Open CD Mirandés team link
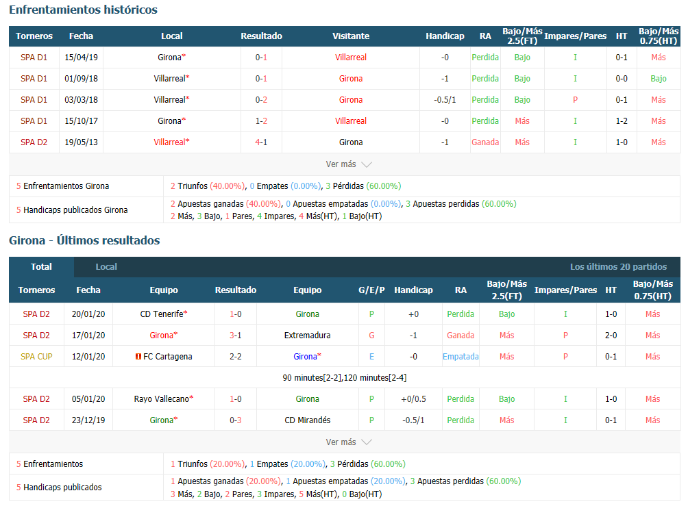Viewport: 688px width, 506px height. coord(307,420)
